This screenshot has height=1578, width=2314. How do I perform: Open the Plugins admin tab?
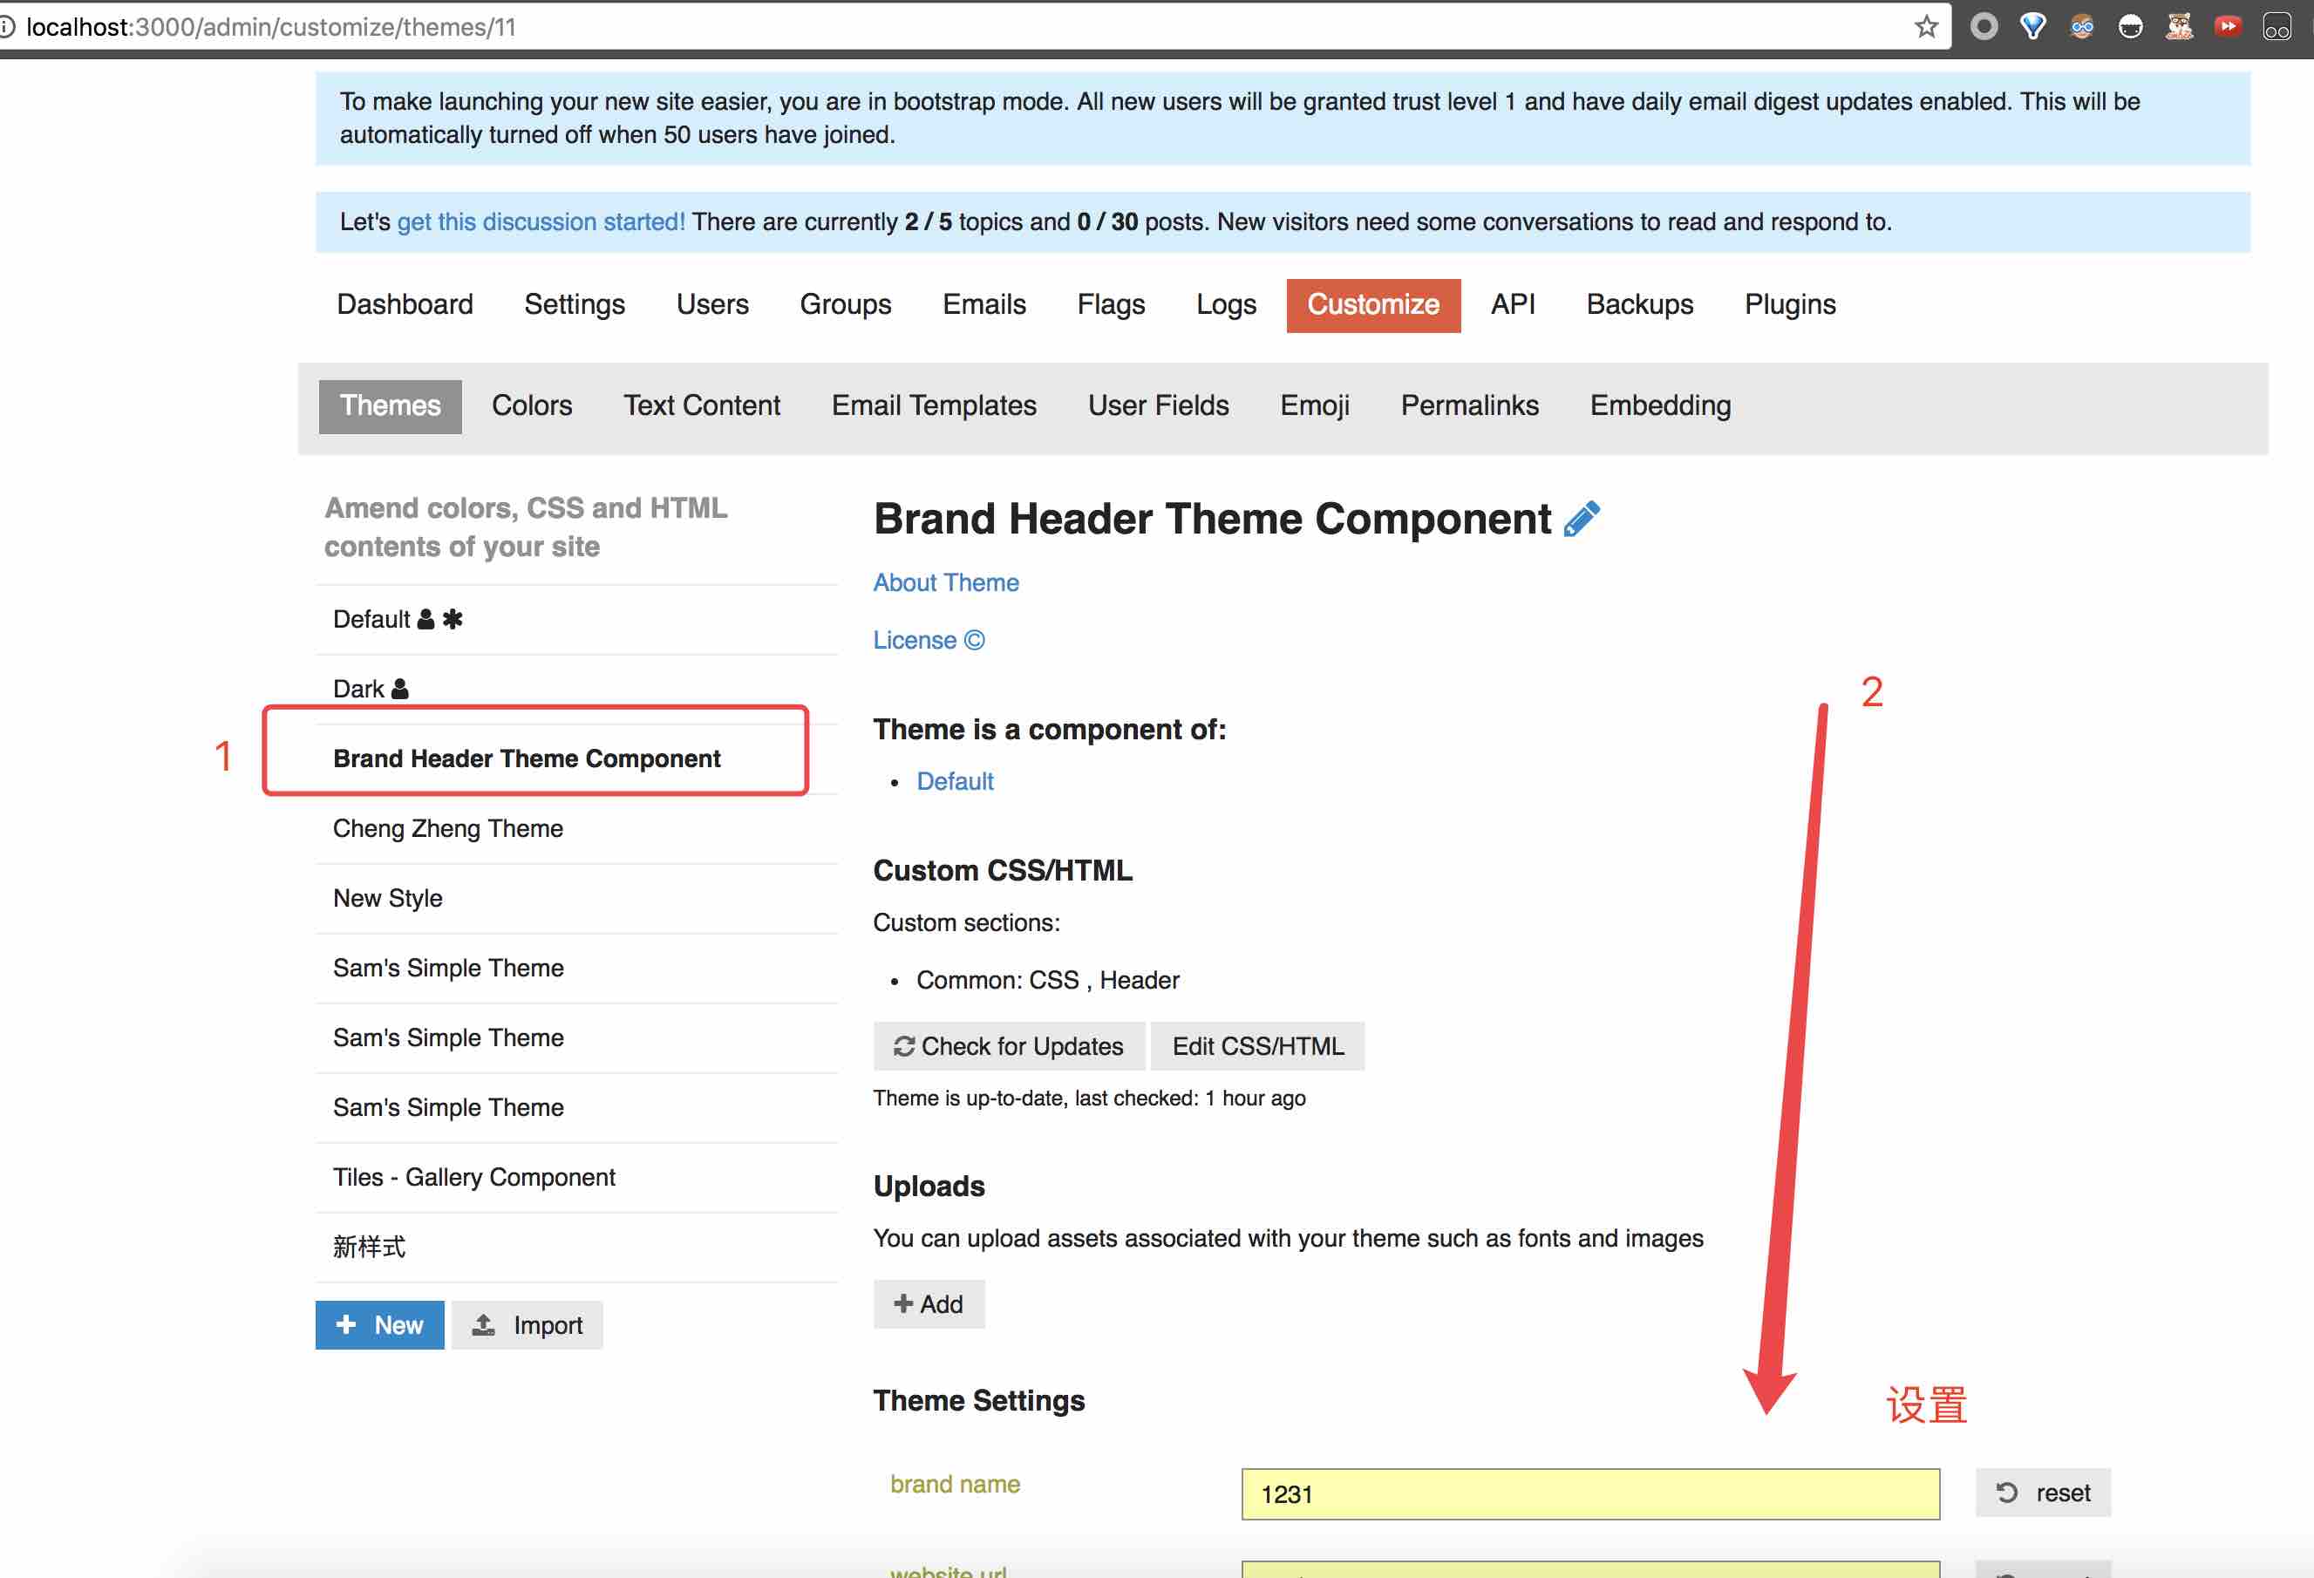point(1789,303)
